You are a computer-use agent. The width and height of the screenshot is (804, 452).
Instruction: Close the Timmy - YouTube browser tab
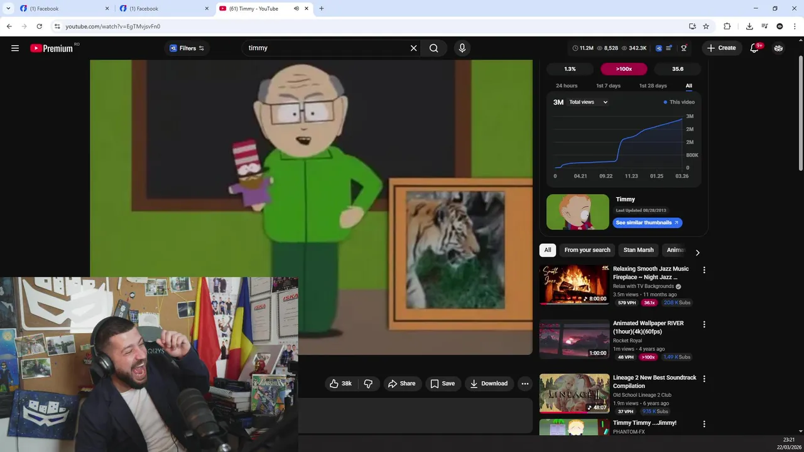click(x=307, y=9)
